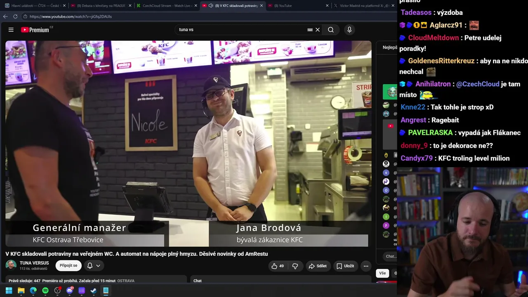Open the purple grid app in taskbar

82,291
